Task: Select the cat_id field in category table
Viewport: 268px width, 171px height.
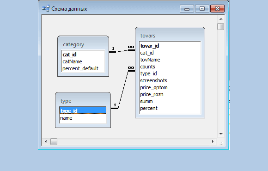Action: (x=83, y=55)
